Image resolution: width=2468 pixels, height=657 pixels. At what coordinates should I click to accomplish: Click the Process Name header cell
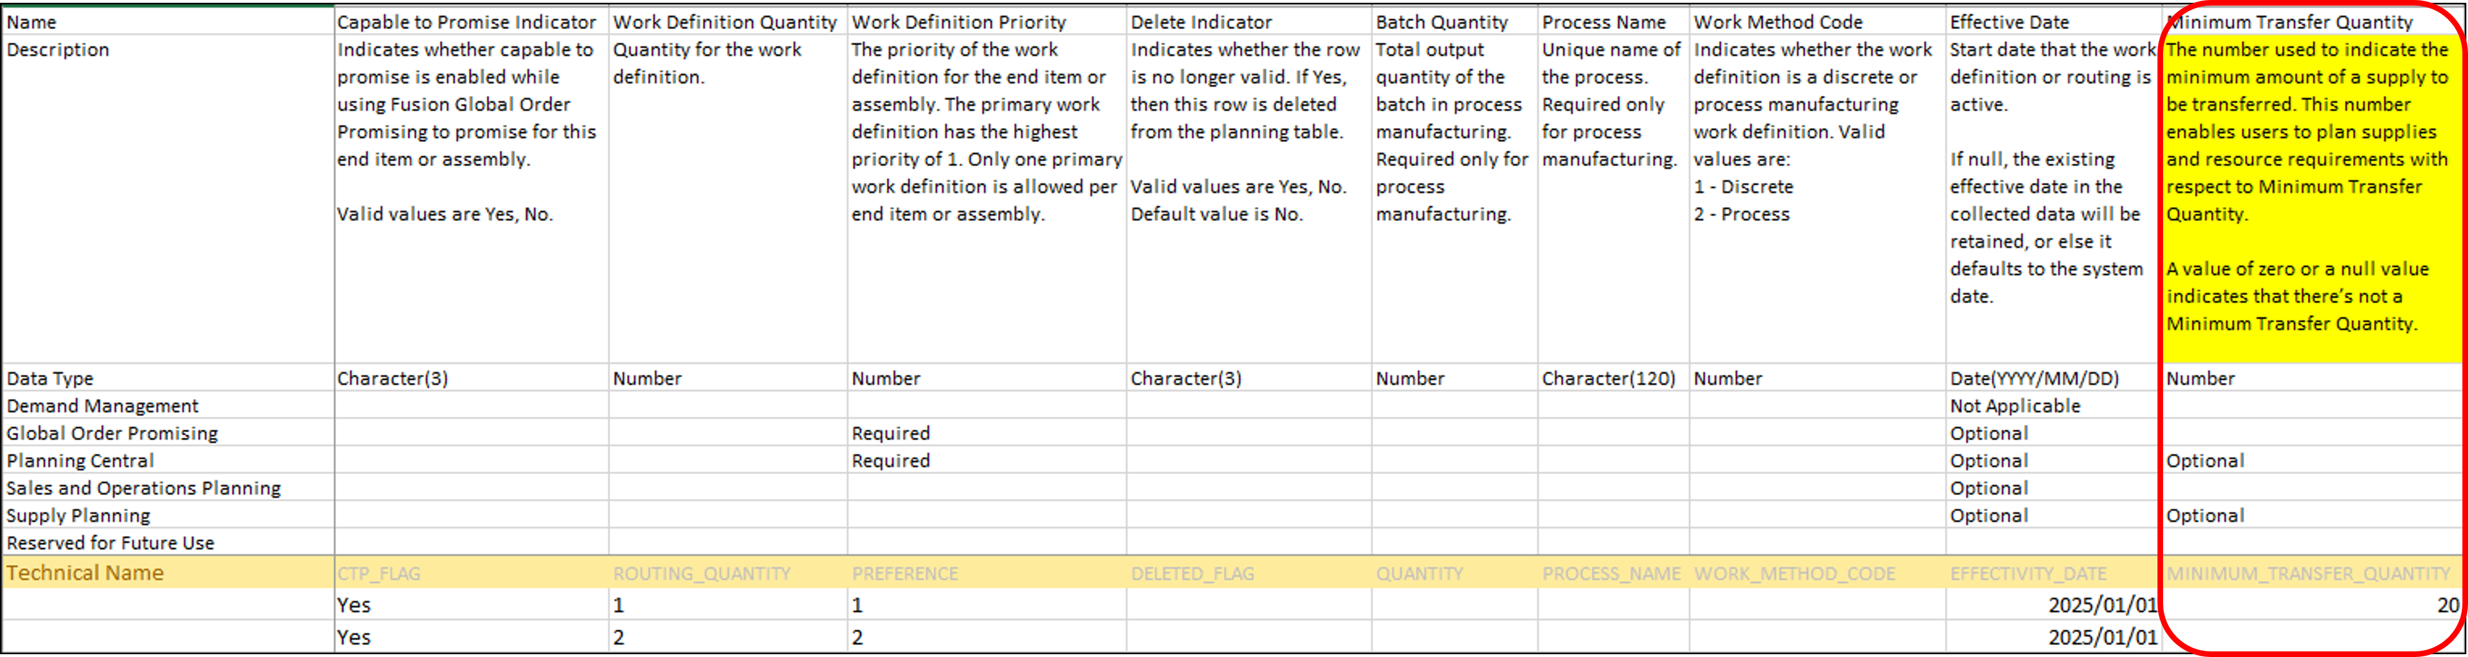click(1604, 22)
